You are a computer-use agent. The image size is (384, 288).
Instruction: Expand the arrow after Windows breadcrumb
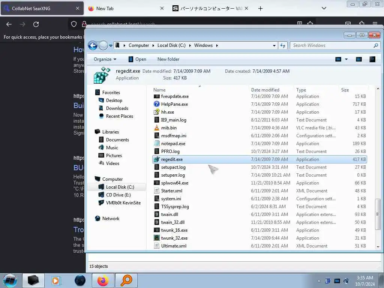point(217,45)
